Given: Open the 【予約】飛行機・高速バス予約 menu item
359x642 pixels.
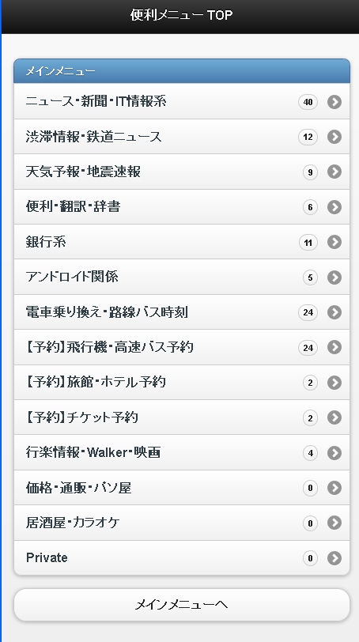Looking at the screenshot, I should [x=182, y=347].
